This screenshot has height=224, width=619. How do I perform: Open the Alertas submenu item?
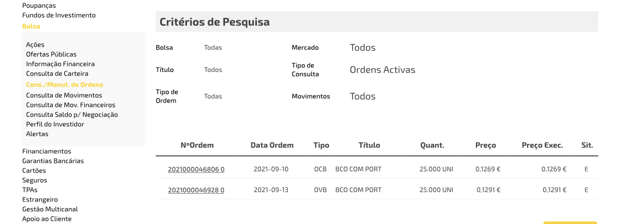[x=37, y=134]
